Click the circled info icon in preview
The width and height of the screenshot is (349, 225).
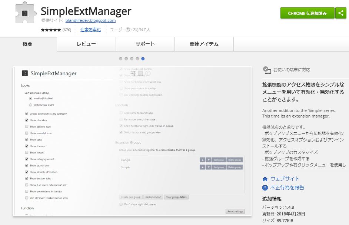[x=148, y=73]
